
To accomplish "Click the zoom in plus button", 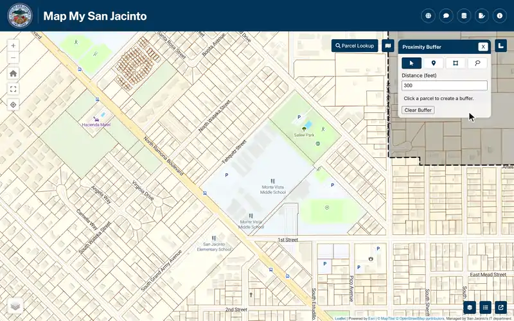I will pos(13,46).
